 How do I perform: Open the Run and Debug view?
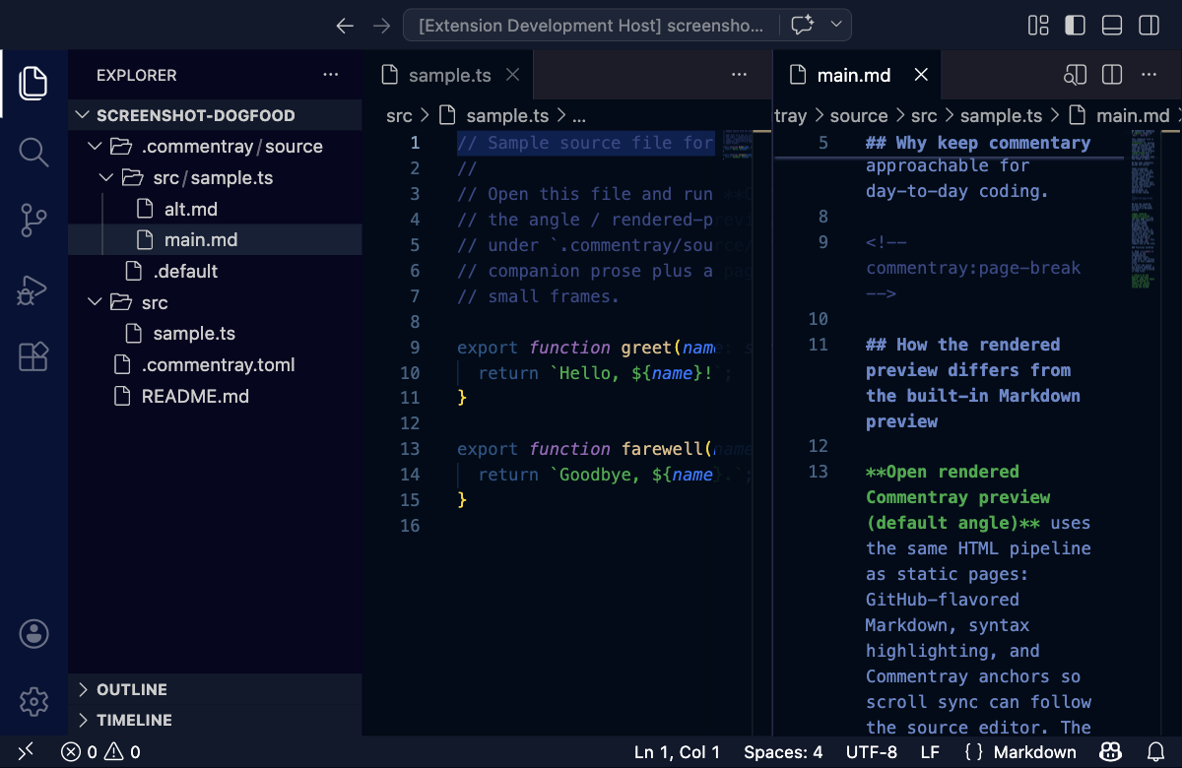point(33,289)
